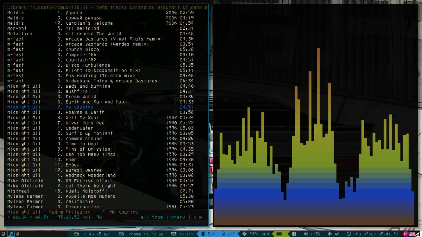Click the 2991 RPM fan reading
This screenshot has height=237, width=422.
pyautogui.click(x=259, y=234)
